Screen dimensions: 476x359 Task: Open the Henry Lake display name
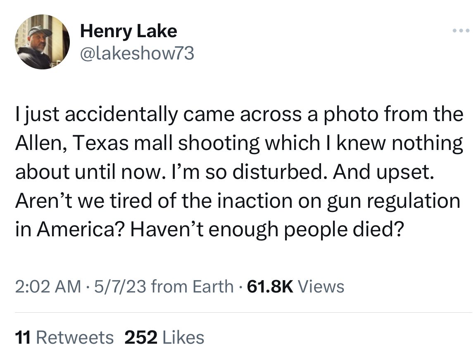[x=129, y=31]
